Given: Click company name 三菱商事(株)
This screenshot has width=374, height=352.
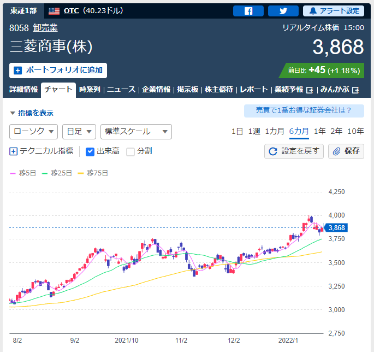Looking at the screenshot, I should pyautogui.click(x=51, y=46).
